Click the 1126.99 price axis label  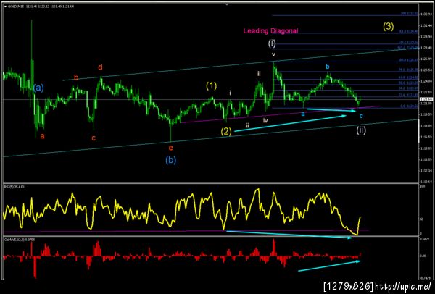426,59
